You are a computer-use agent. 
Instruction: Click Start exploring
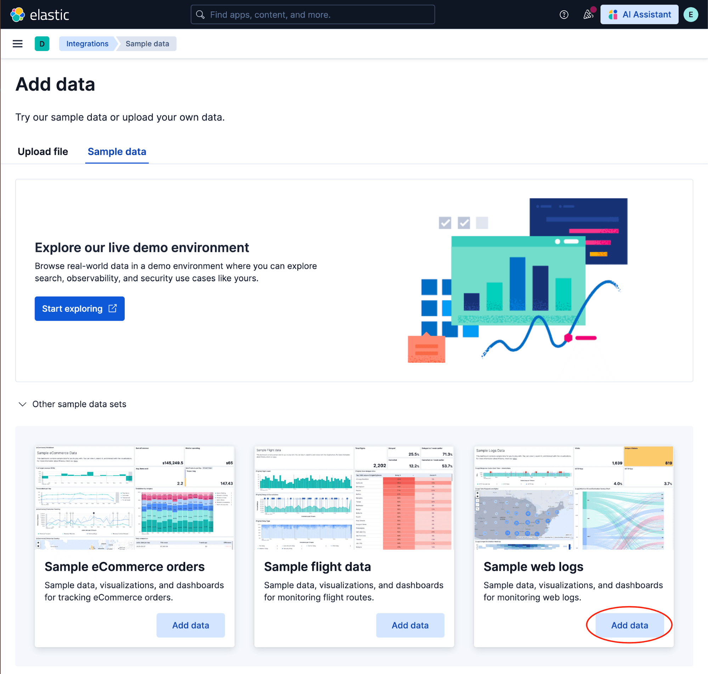click(x=79, y=308)
